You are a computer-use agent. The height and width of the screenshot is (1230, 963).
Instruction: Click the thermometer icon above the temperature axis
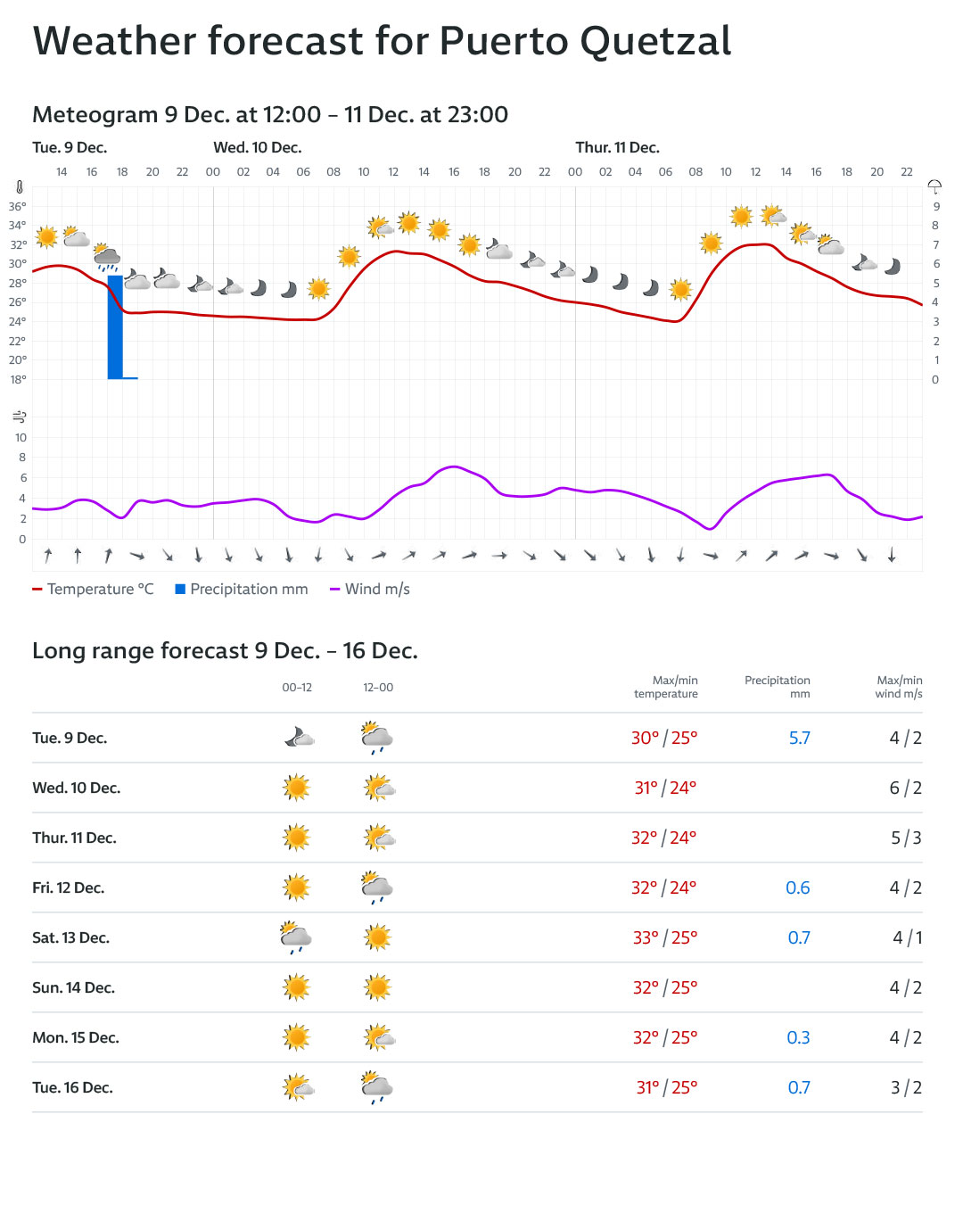pyautogui.click(x=20, y=187)
